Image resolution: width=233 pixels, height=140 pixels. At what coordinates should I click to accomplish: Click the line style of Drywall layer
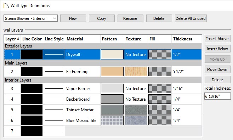tap(54, 55)
